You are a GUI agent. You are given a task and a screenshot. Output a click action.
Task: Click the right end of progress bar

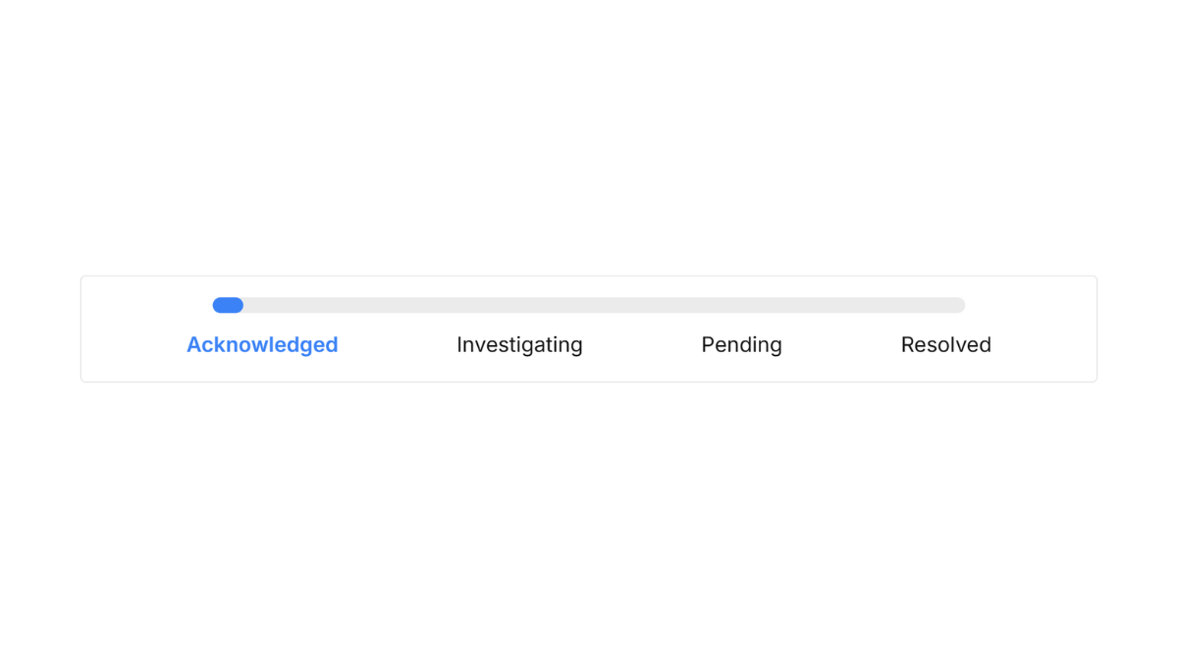pyautogui.click(x=959, y=305)
